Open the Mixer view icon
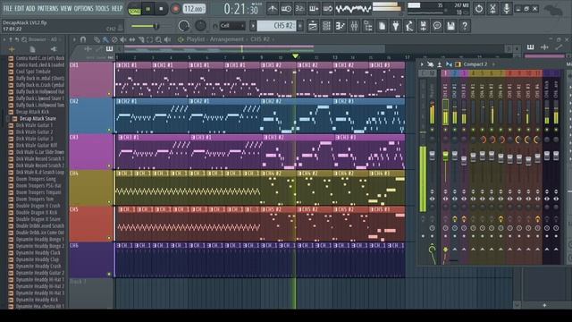 click(354, 26)
